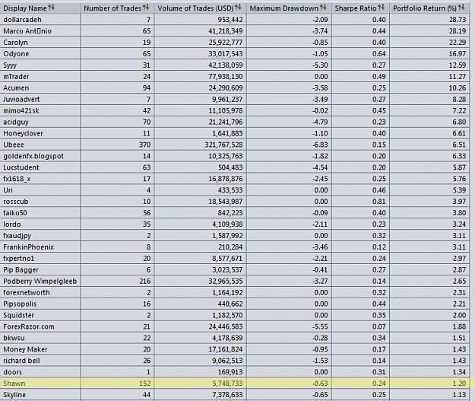Select the fx1618_x row name
The height and width of the screenshot is (401, 475).
click(17, 179)
